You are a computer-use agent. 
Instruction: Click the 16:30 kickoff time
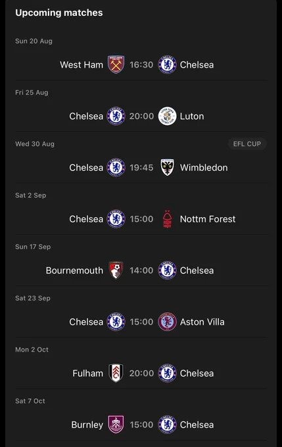(x=141, y=64)
